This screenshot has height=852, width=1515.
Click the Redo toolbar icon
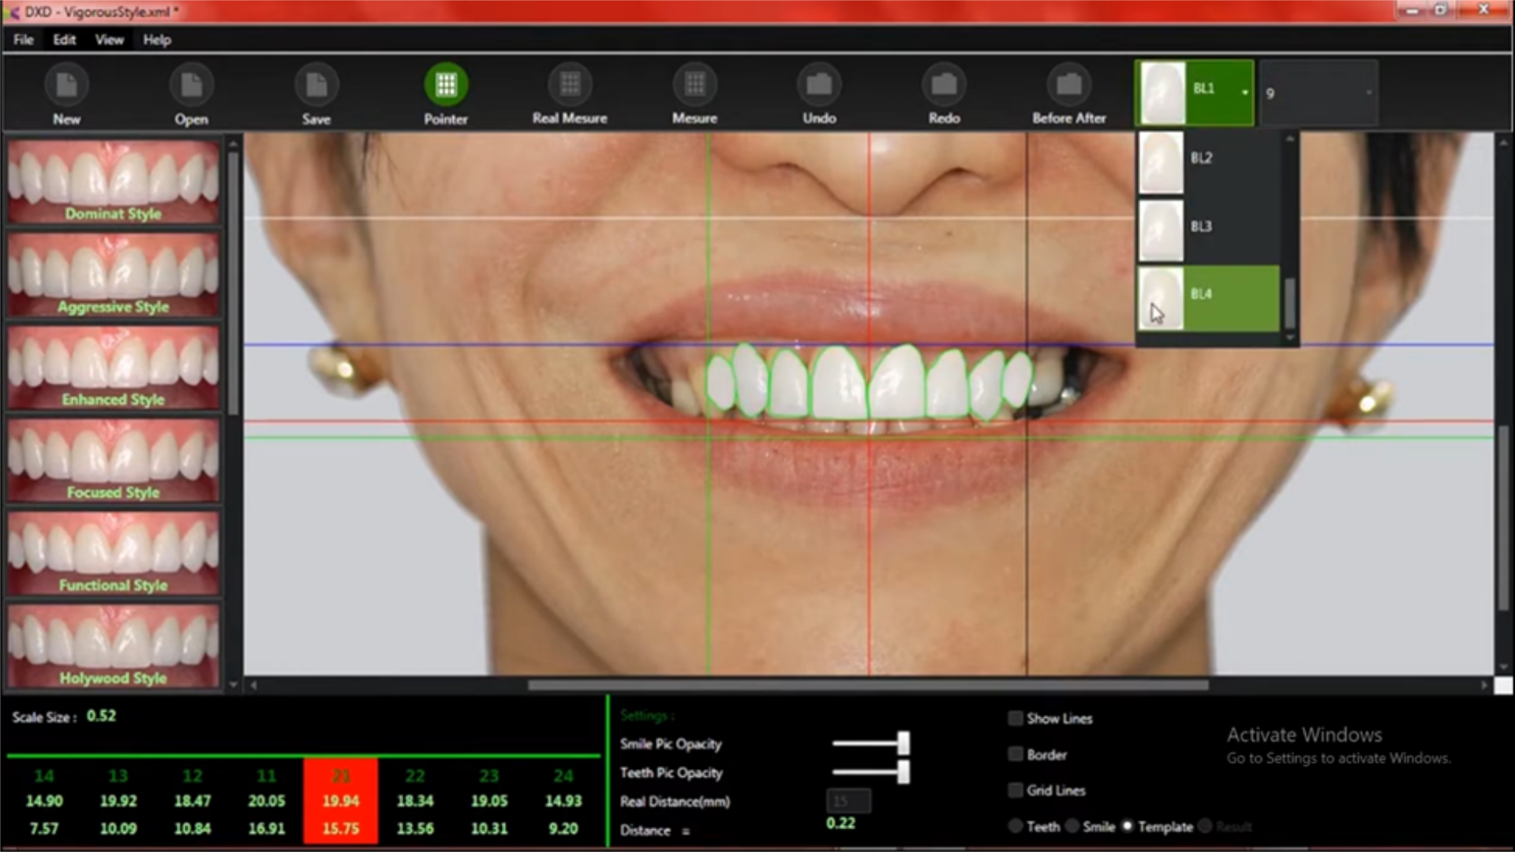[x=944, y=85]
